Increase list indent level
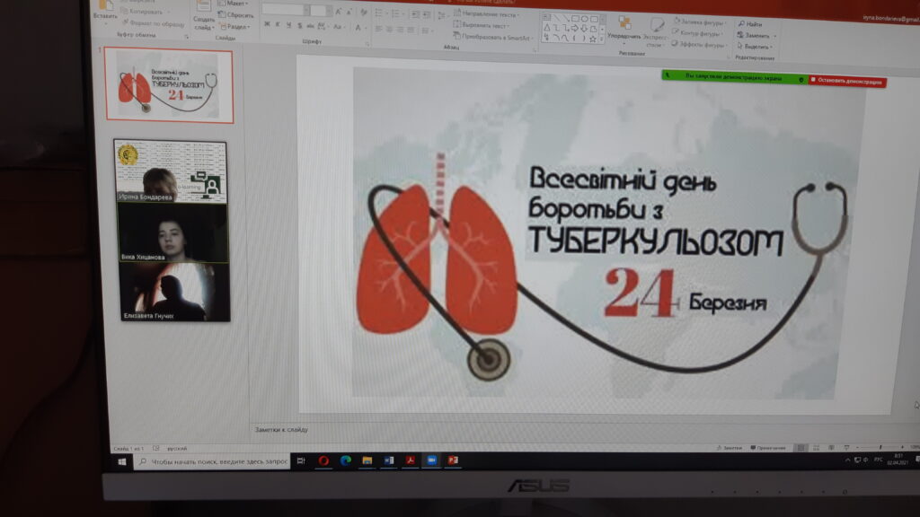The width and height of the screenshot is (920, 517). (x=426, y=14)
